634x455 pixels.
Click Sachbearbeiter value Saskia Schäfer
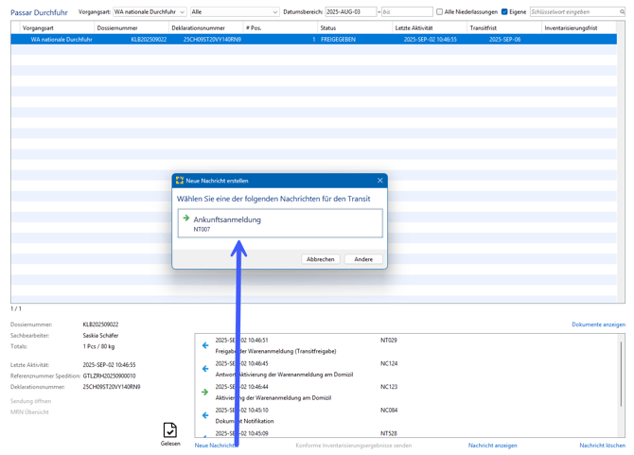point(100,336)
